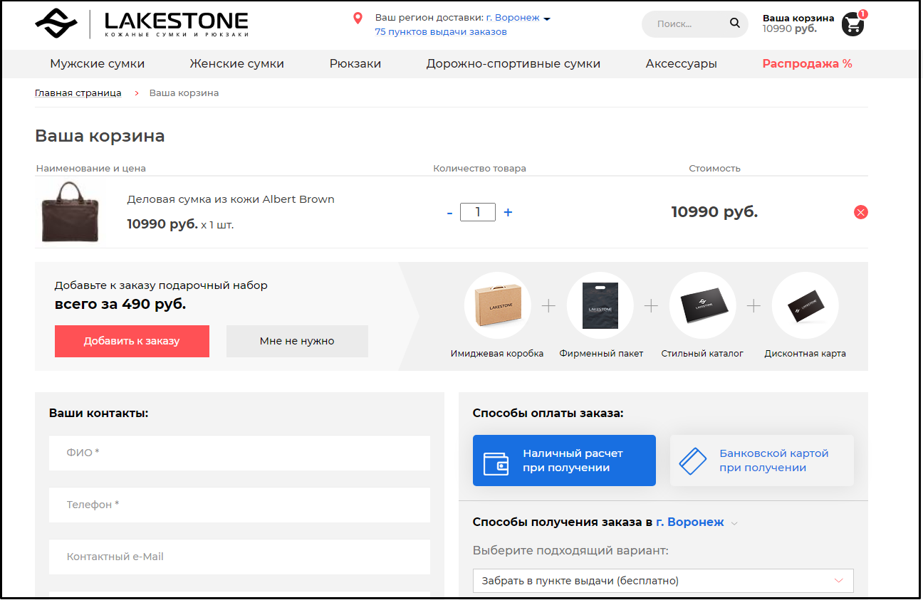Click the Ваша корзина breadcrumb text
The width and height of the screenshot is (923, 600).
point(184,93)
